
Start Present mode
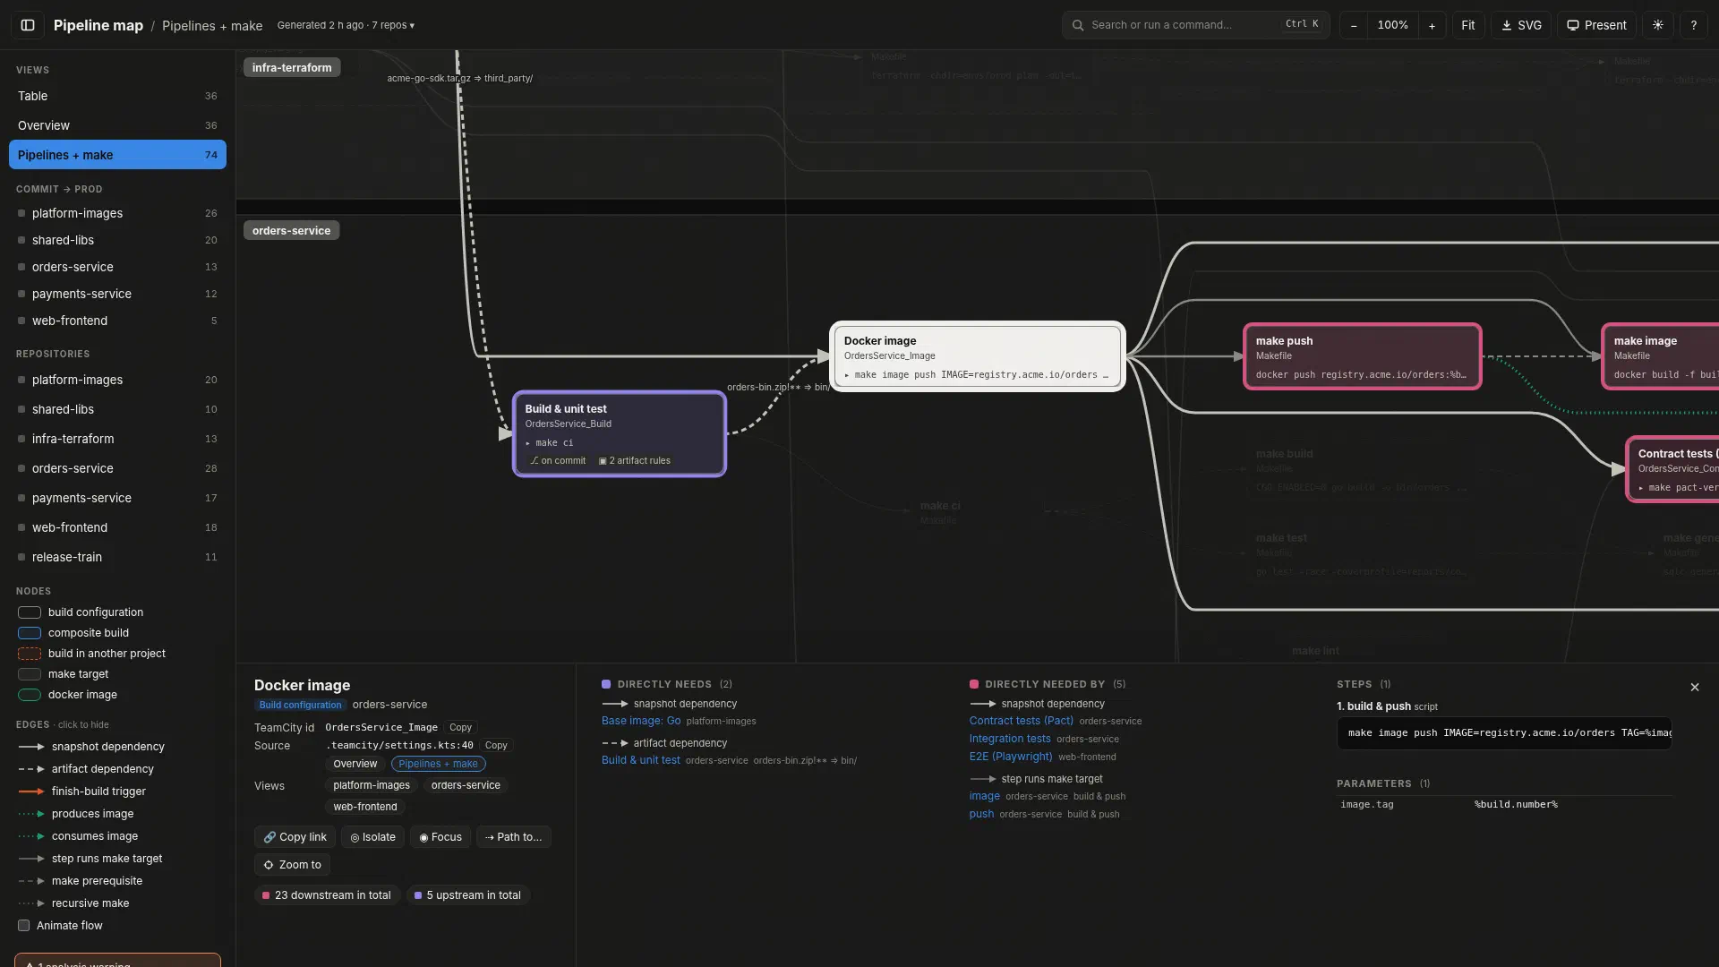point(1596,25)
